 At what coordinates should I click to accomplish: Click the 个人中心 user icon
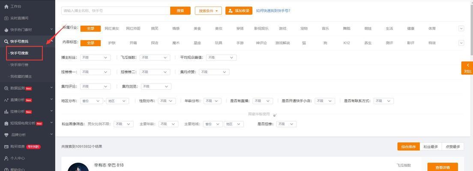pos(6,158)
